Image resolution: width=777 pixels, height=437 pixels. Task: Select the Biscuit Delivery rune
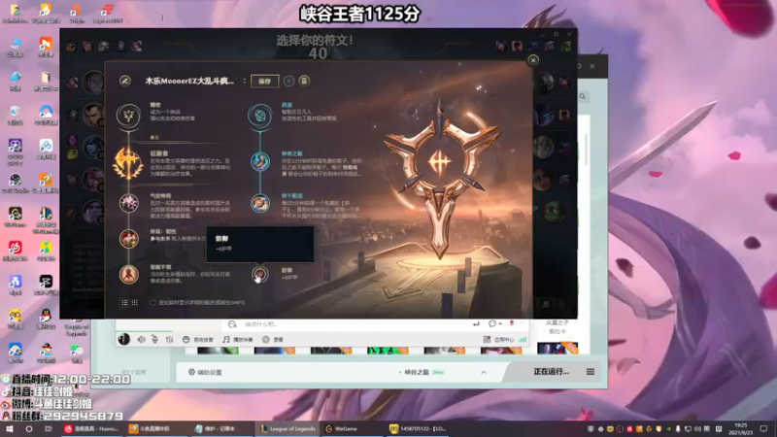tap(259, 203)
